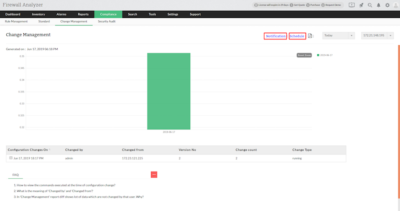400x211 pixels.
Task: Click the Reset Zoom button
Action: point(304,55)
